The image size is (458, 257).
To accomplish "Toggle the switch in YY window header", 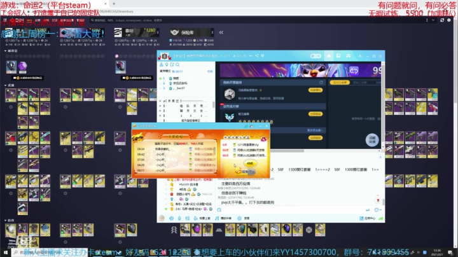I will pyautogui.click(x=316, y=56).
